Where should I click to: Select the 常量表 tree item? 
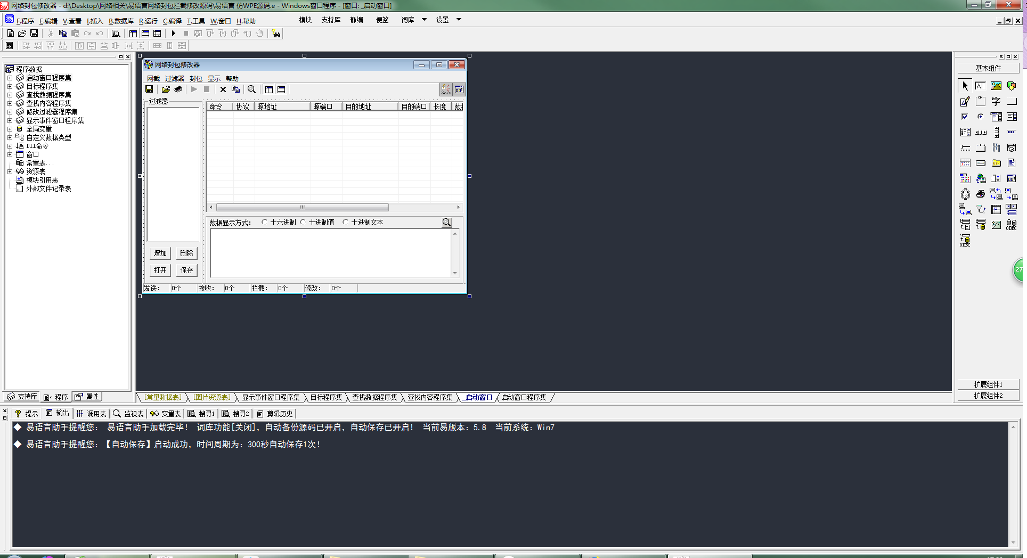tap(35, 163)
